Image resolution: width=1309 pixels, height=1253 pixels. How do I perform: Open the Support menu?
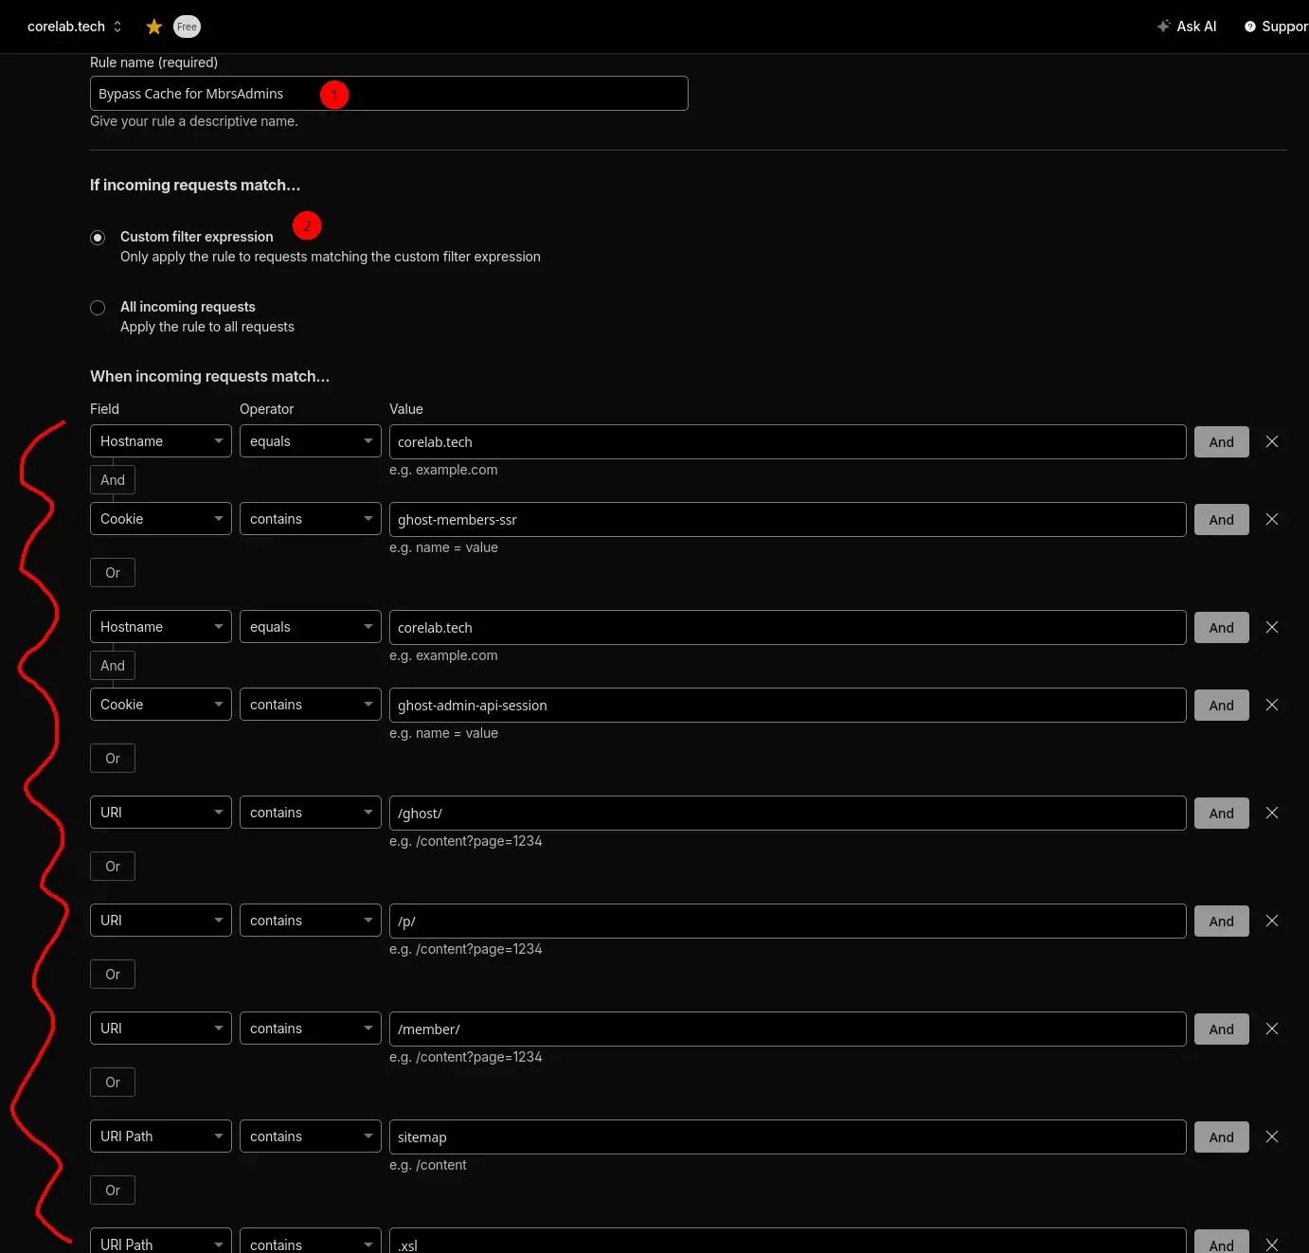[1276, 27]
